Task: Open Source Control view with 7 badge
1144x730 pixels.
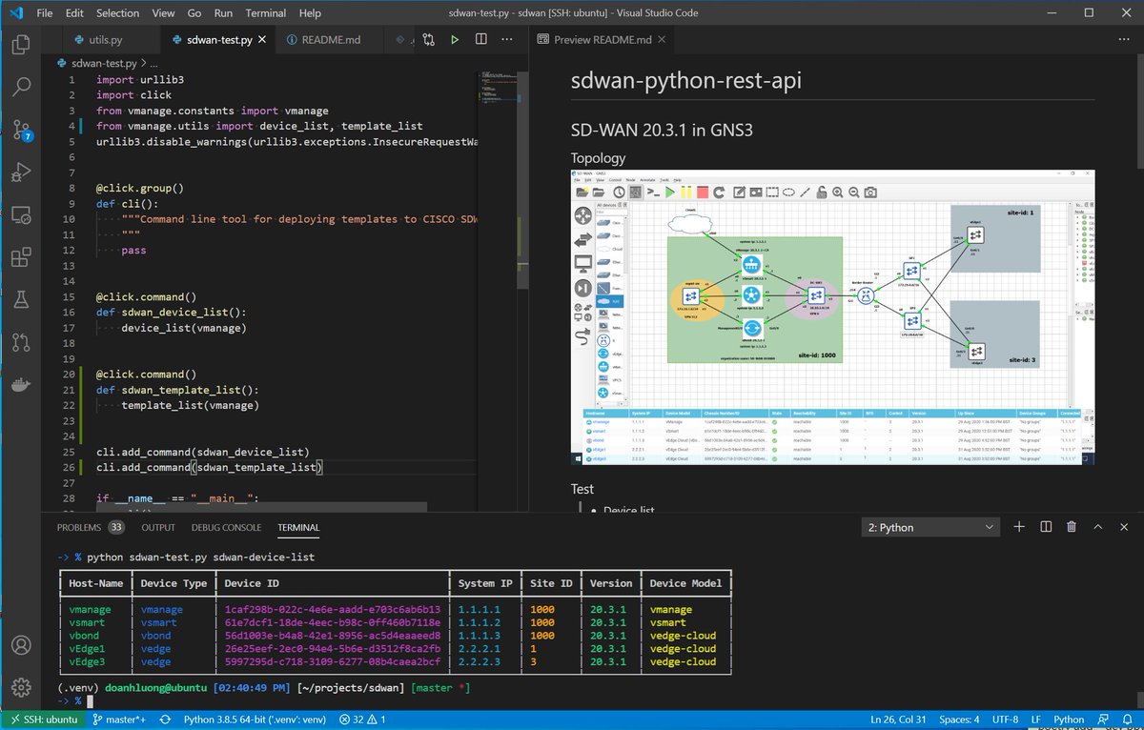Action: pyautogui.click(x=21, y=131)
